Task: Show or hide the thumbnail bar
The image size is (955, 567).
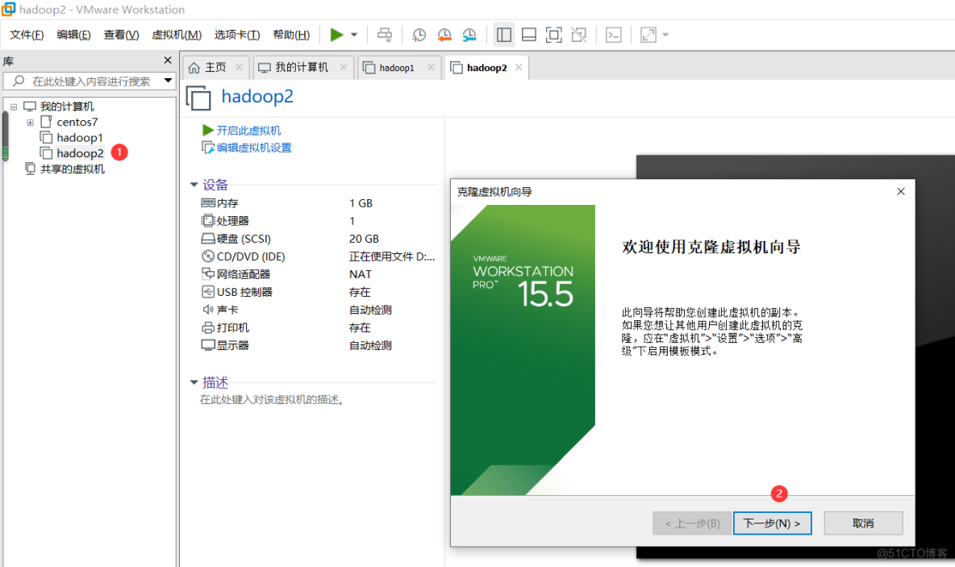Action: point(529,35)
